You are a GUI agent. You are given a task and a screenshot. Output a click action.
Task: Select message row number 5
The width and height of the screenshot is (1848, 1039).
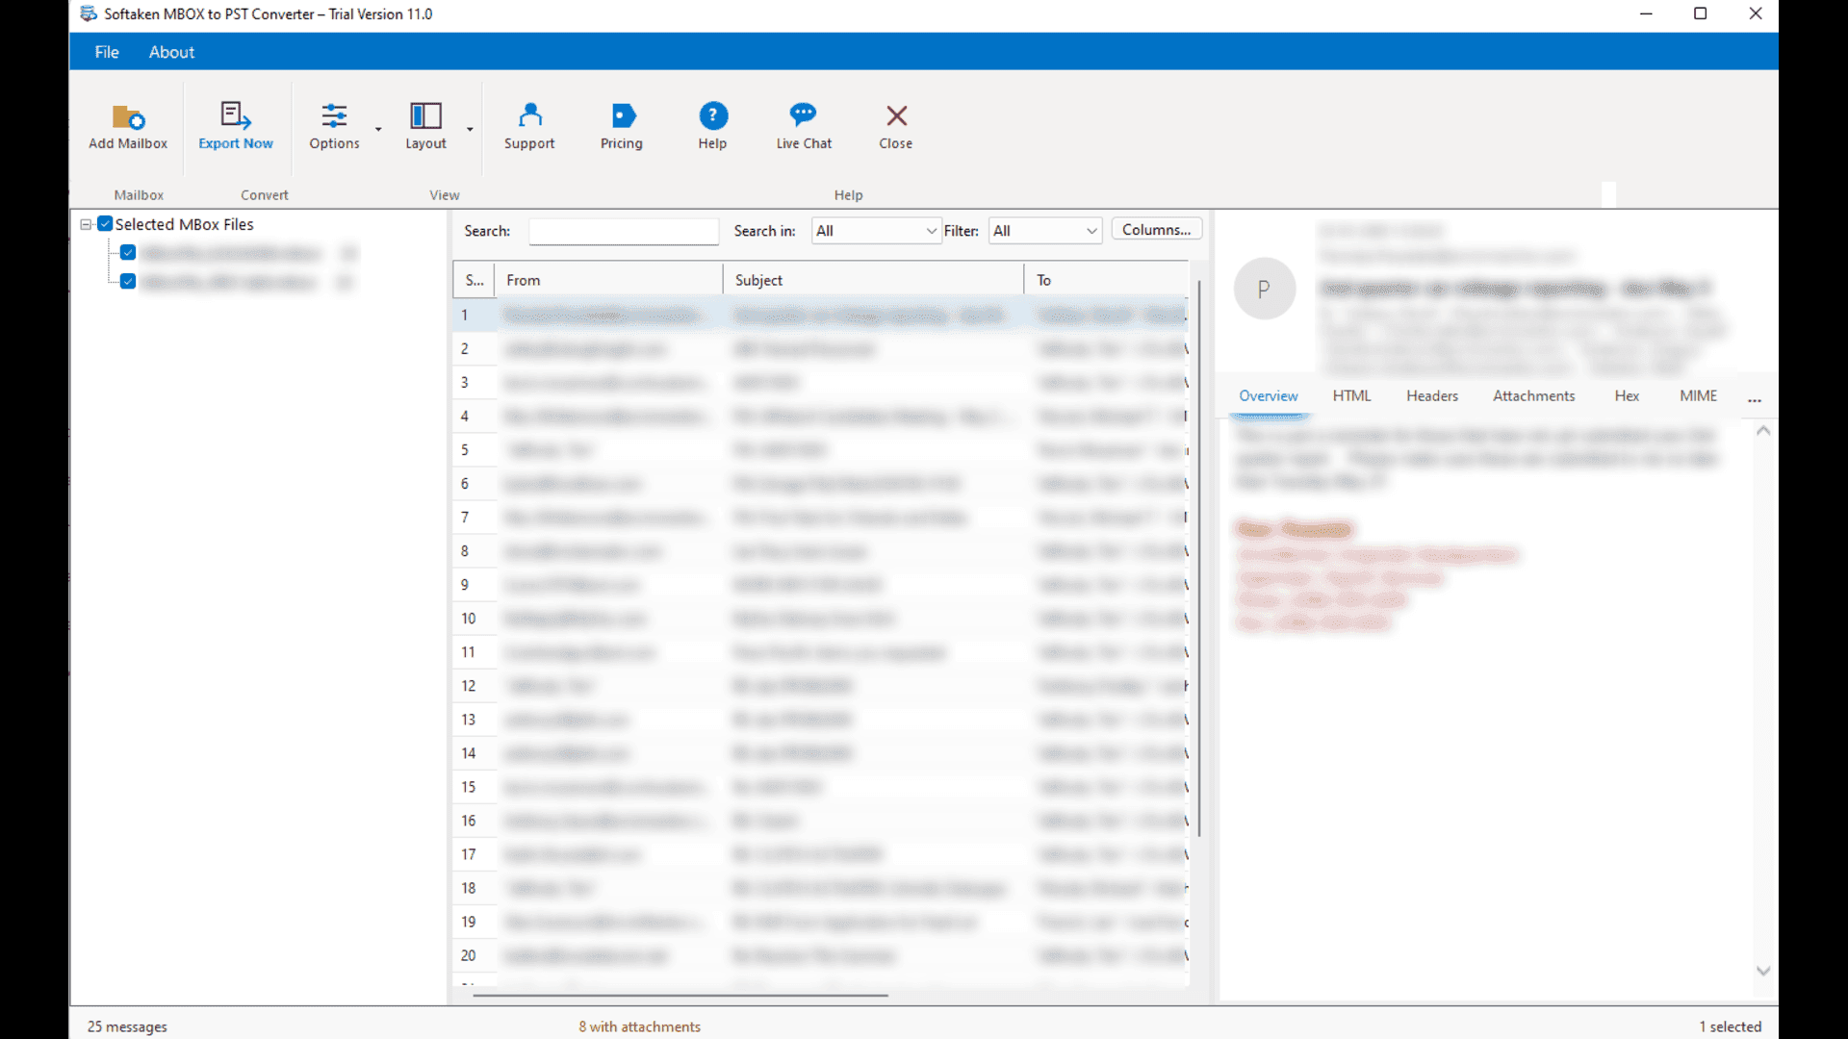tap(821, 450)
